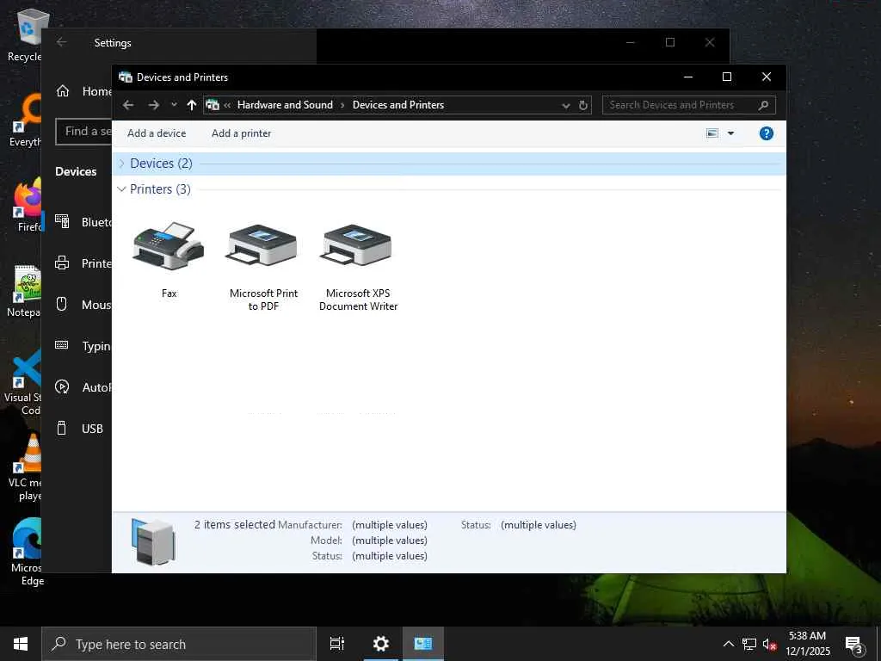This screenshot has height=661, width=881.
Task: Refresh the Devices and Printers address bar
Action: tap(583, 105)
